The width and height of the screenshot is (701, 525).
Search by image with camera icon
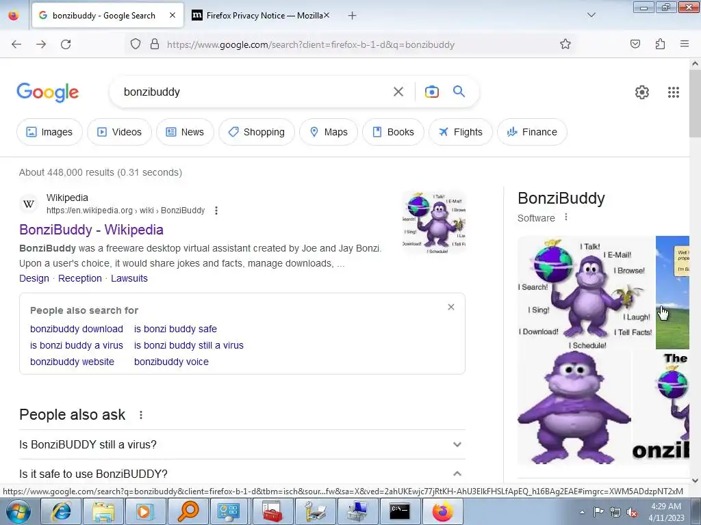431,92
